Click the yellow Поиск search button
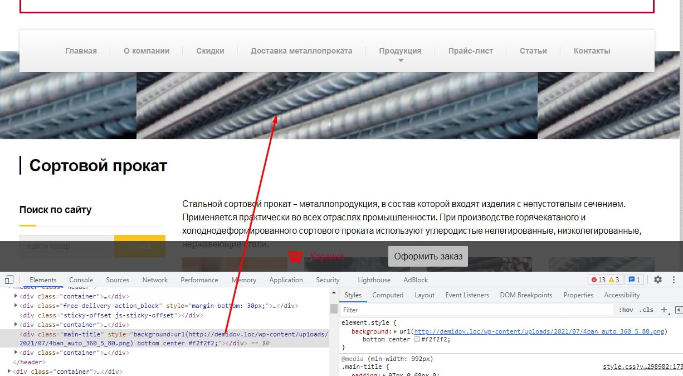This screenshot has height=376, width=683. point(140,246)
